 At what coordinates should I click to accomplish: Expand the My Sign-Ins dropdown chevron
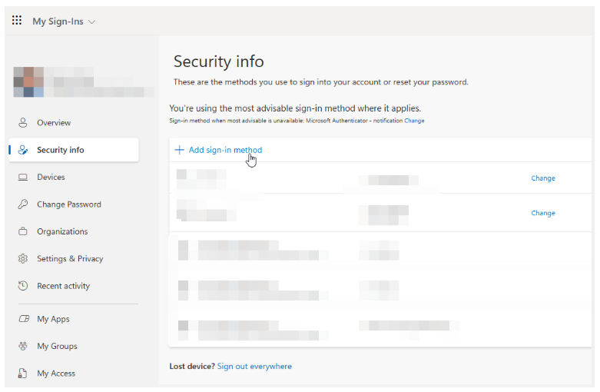[x=92, y=22]
